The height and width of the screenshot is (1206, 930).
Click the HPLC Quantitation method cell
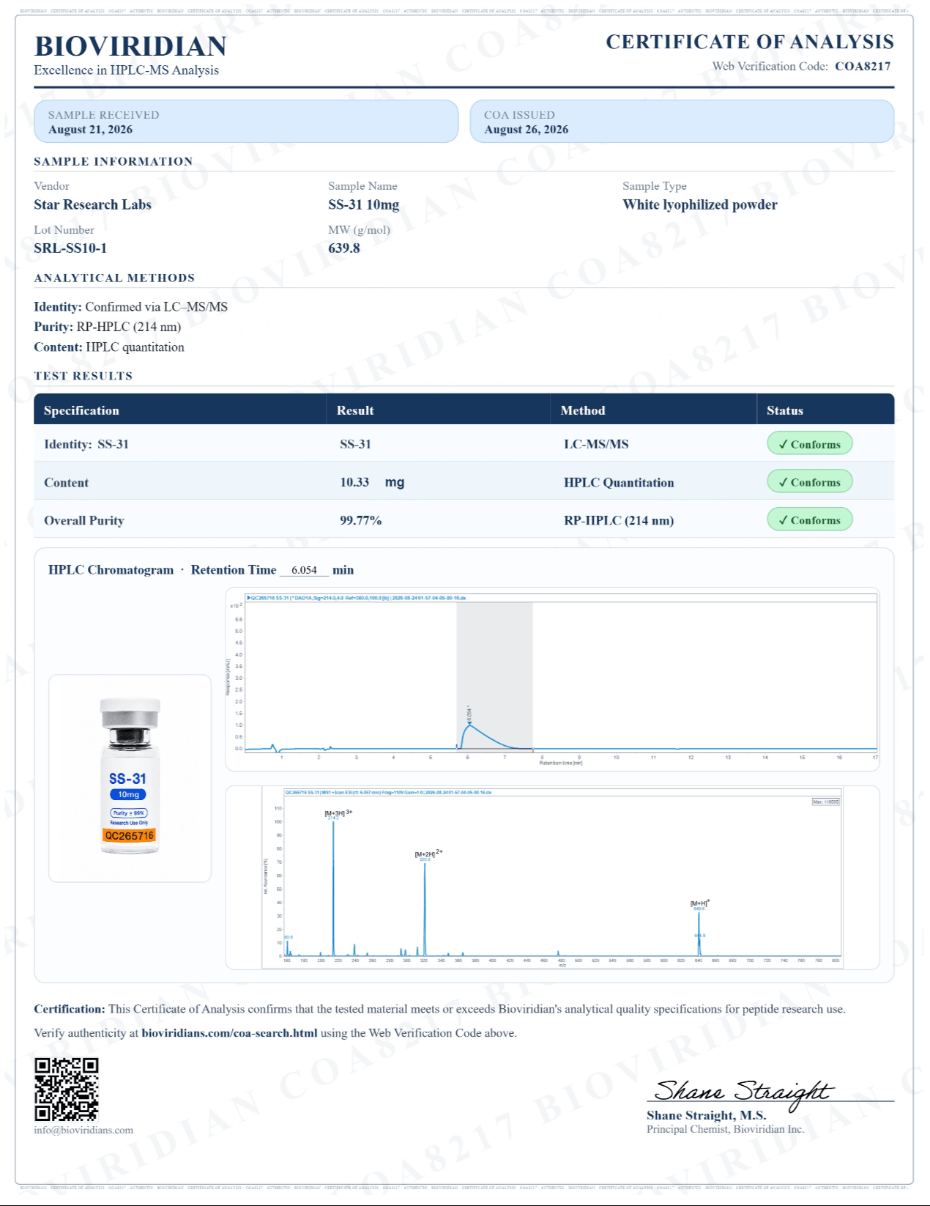pos(619,483)
